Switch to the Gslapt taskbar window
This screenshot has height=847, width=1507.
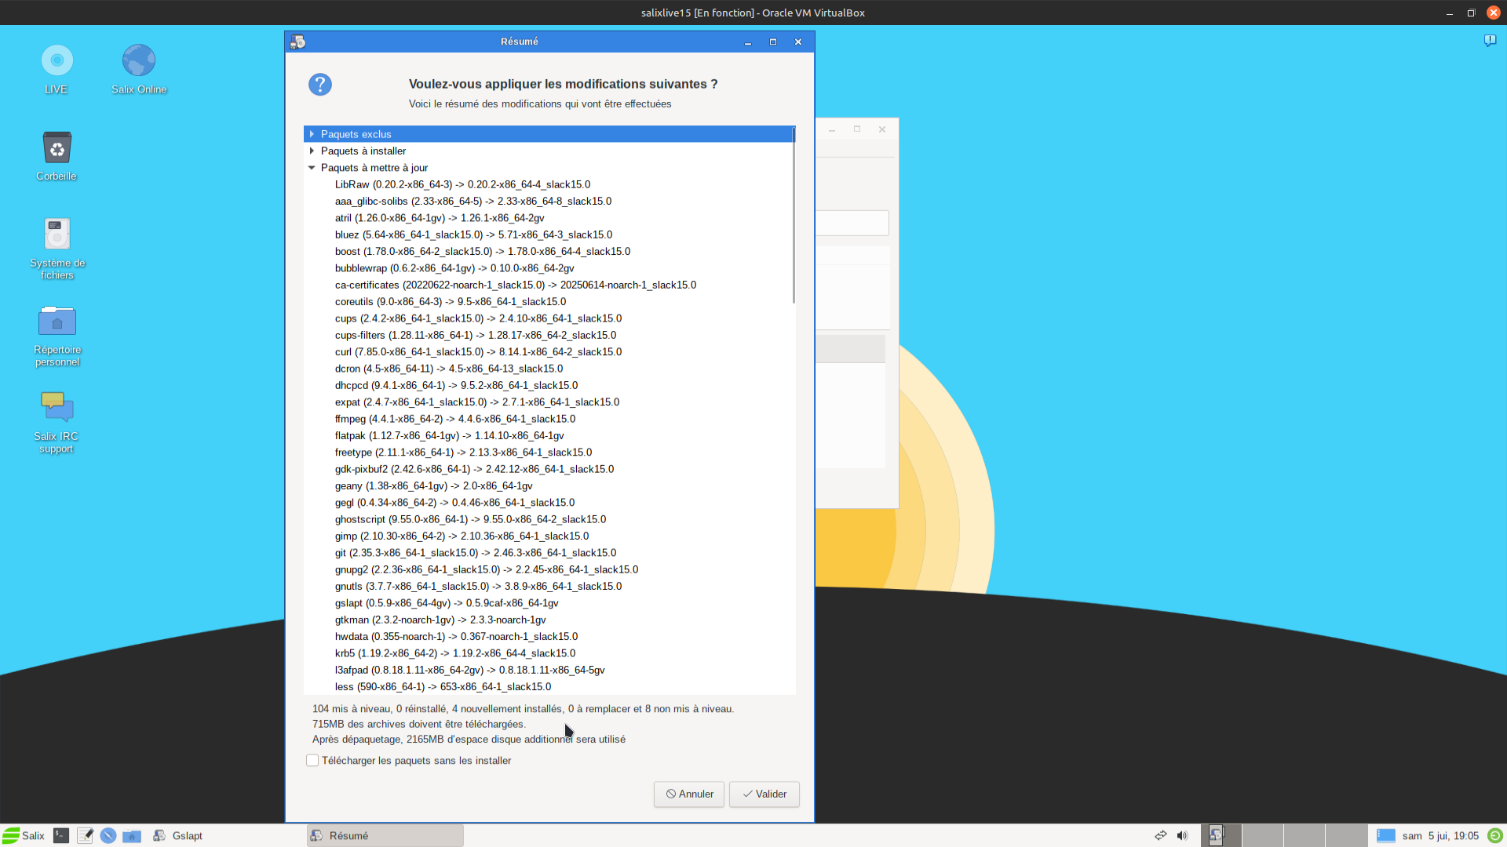[x=179, y=836]
